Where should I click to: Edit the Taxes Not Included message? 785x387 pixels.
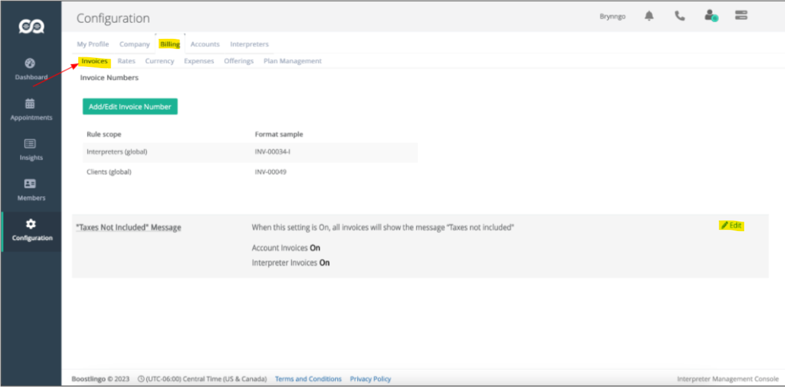[x=732, y=225]
